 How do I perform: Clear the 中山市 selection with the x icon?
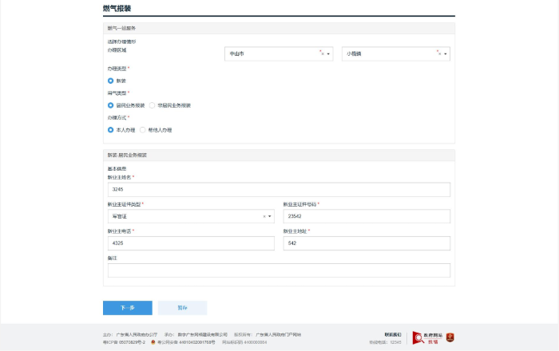pos(321,53)
